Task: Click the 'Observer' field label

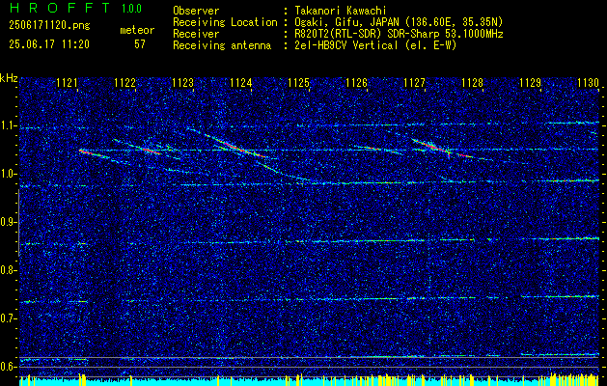Action: tap(196, 11)
